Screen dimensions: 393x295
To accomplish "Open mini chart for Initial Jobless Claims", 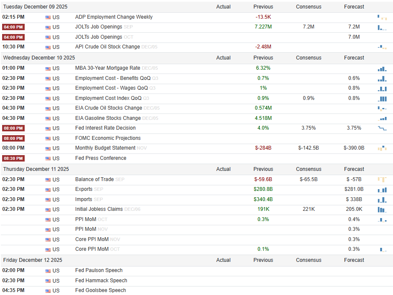I will [382, 210].
